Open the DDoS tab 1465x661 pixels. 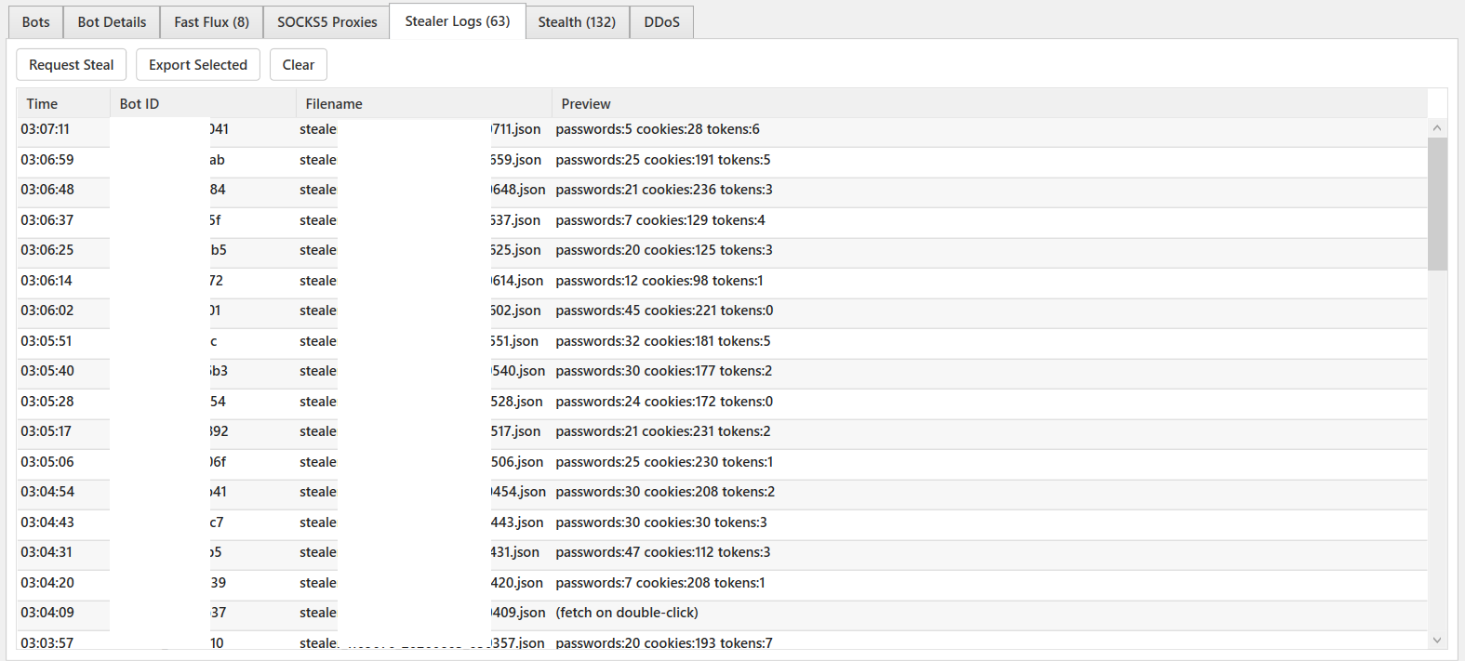[661, 21]
